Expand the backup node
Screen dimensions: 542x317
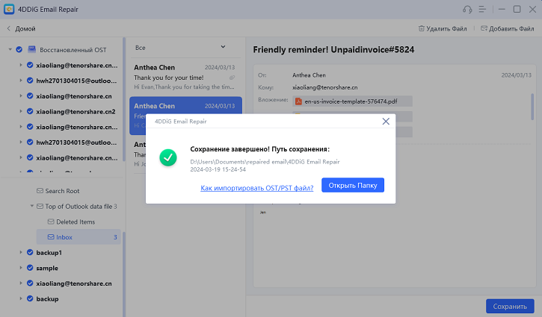[21, 298]
